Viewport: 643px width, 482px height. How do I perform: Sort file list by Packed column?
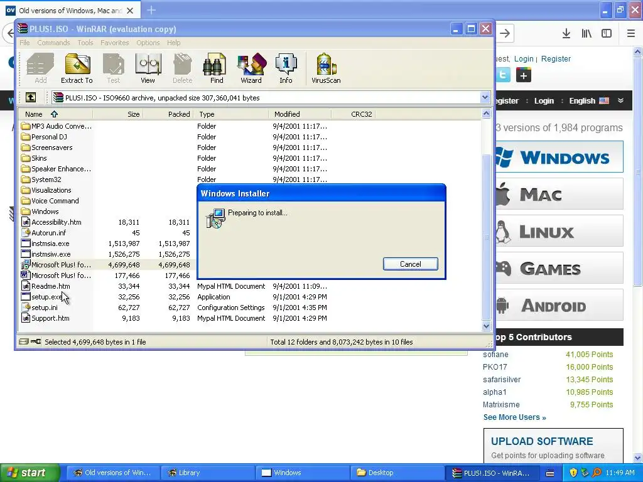pyautogui.click(x=168, y=114)
